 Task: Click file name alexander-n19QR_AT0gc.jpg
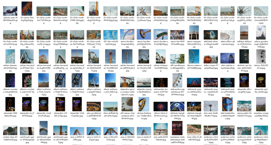[60, 115]
